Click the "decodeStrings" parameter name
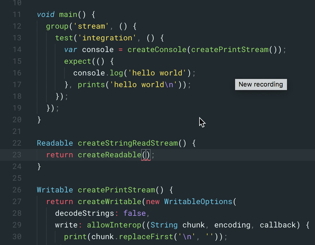 pyautogui.click(x=85, y=213)
